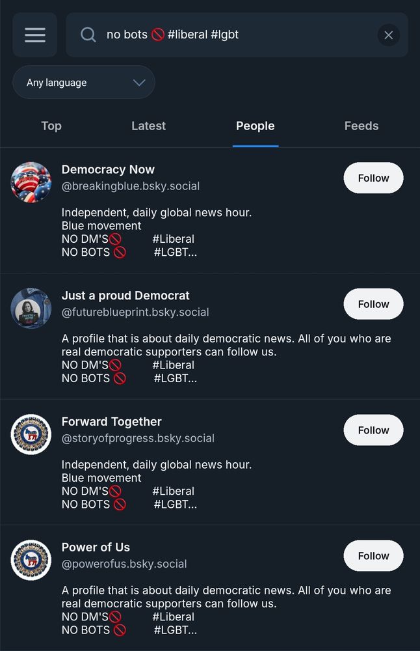Switch to the People tab
The height and width of the screenshot is (651, 420).
tap(255, 126)
